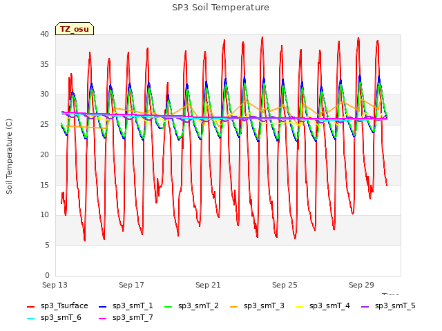Click the 30 y-axis tick label
The image size is (442, 331).
(x=44, y=94)
